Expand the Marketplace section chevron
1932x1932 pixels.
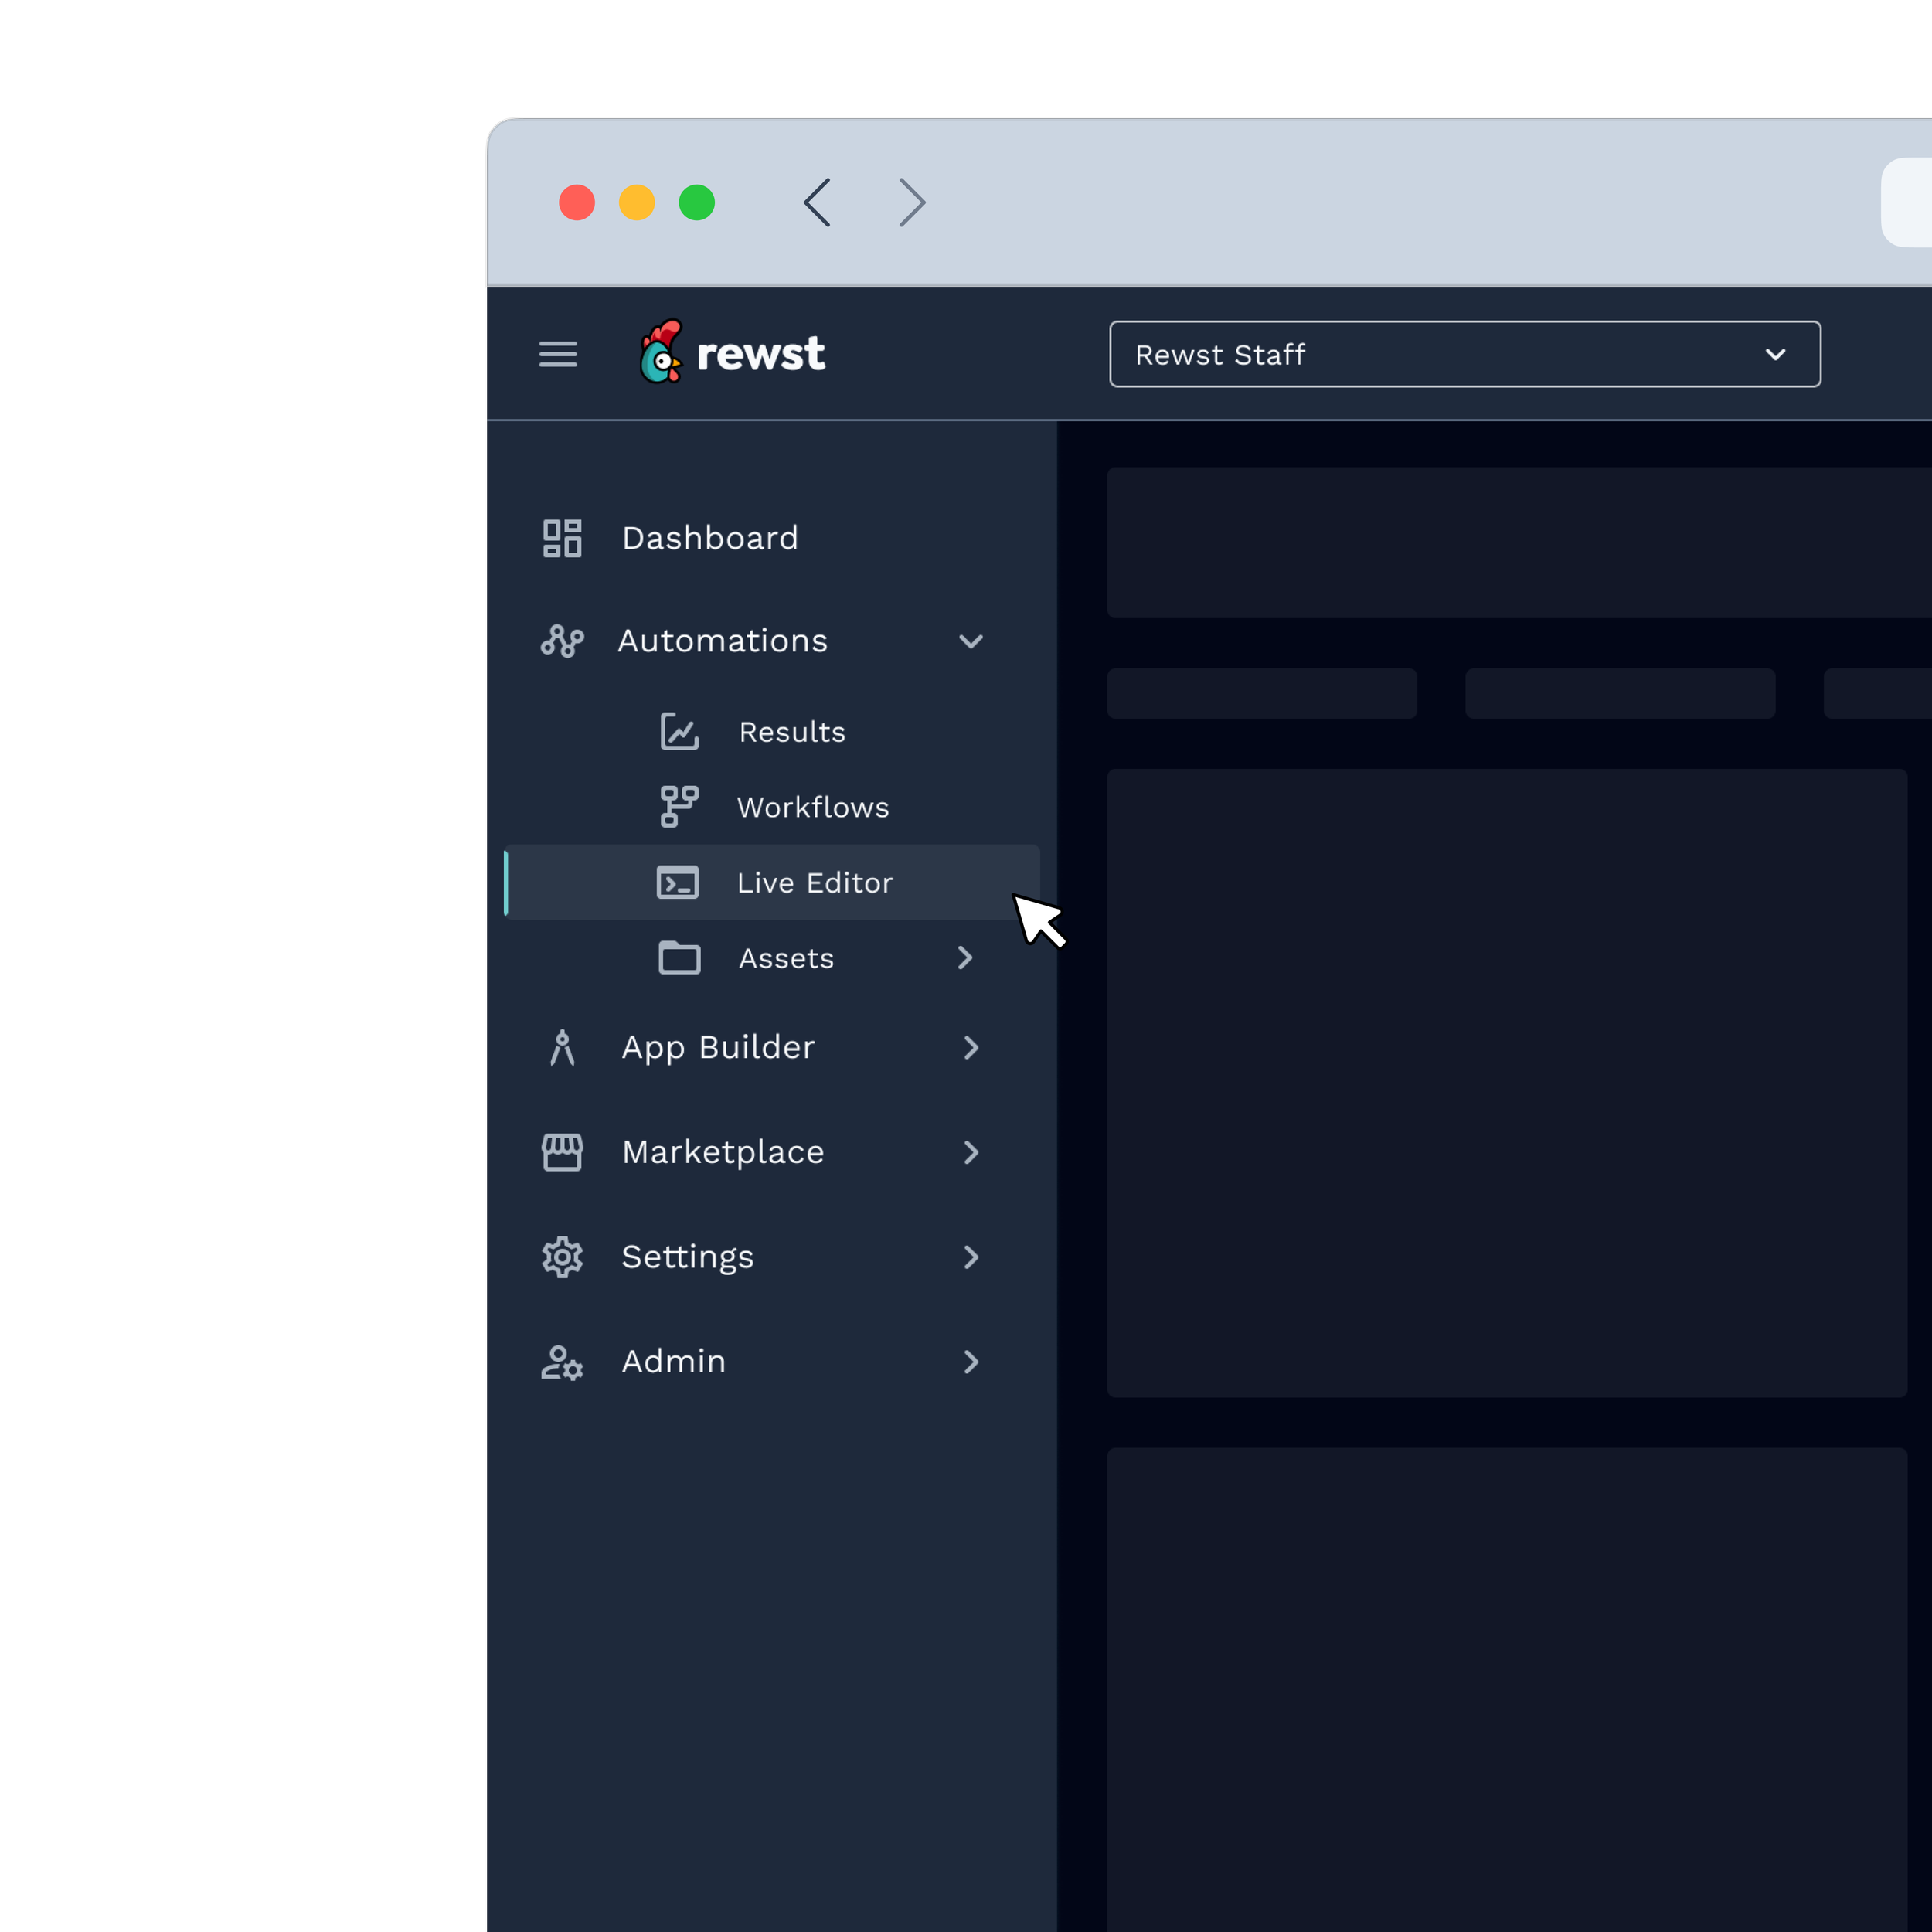click(x=971, y=1152)
